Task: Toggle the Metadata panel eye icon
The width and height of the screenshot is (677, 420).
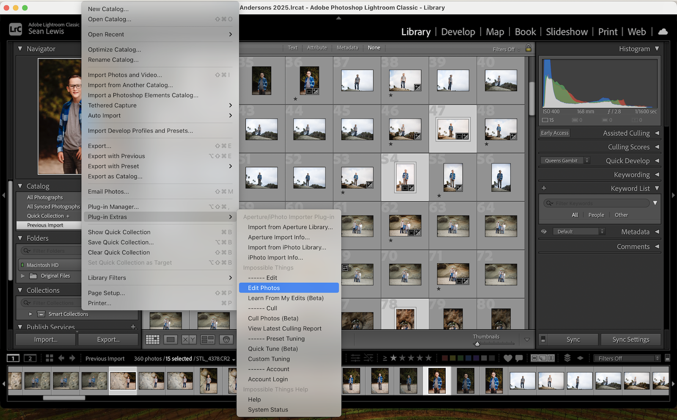Action: click(x=544, y=232)
